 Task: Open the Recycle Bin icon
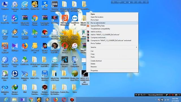[5, 19]
